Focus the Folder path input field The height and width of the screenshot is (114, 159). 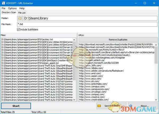pos(91,18)
